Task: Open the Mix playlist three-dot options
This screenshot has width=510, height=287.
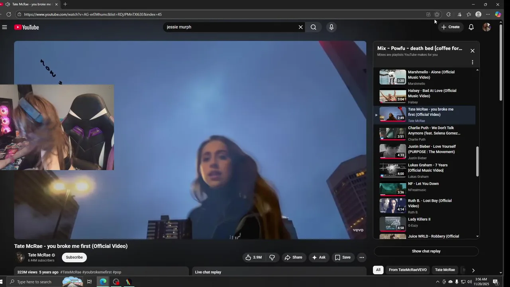Action: 473,63
